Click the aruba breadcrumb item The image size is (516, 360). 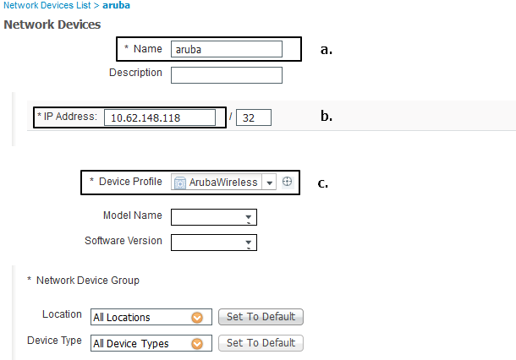tap(116, 5)
